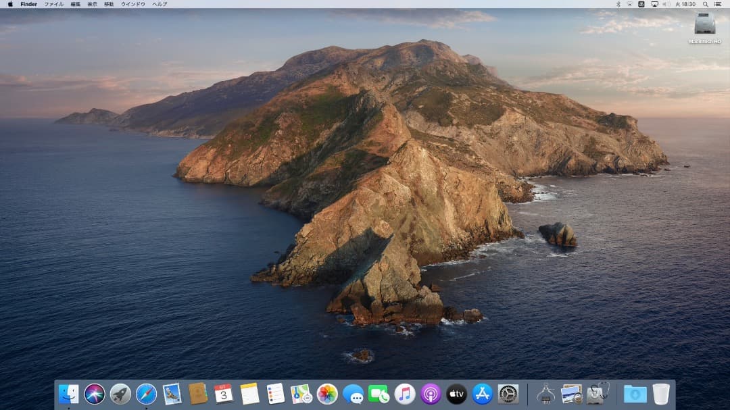The image size is (730, 410).
Task: Open Launchpad rocket icon
Action: (x=120, y=394)
